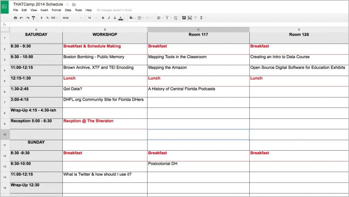Star the THATCamp 2014 Schedule document
Viewport: 349px width, 197px height.
point(68,4)
